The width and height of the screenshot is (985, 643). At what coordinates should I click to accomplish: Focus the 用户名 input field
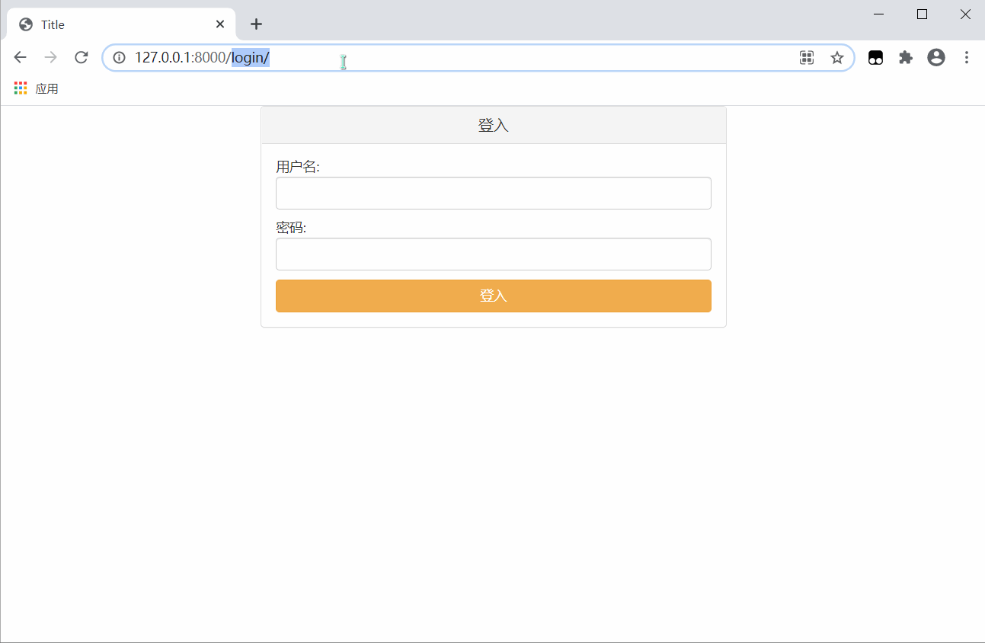tap(493, 194)
